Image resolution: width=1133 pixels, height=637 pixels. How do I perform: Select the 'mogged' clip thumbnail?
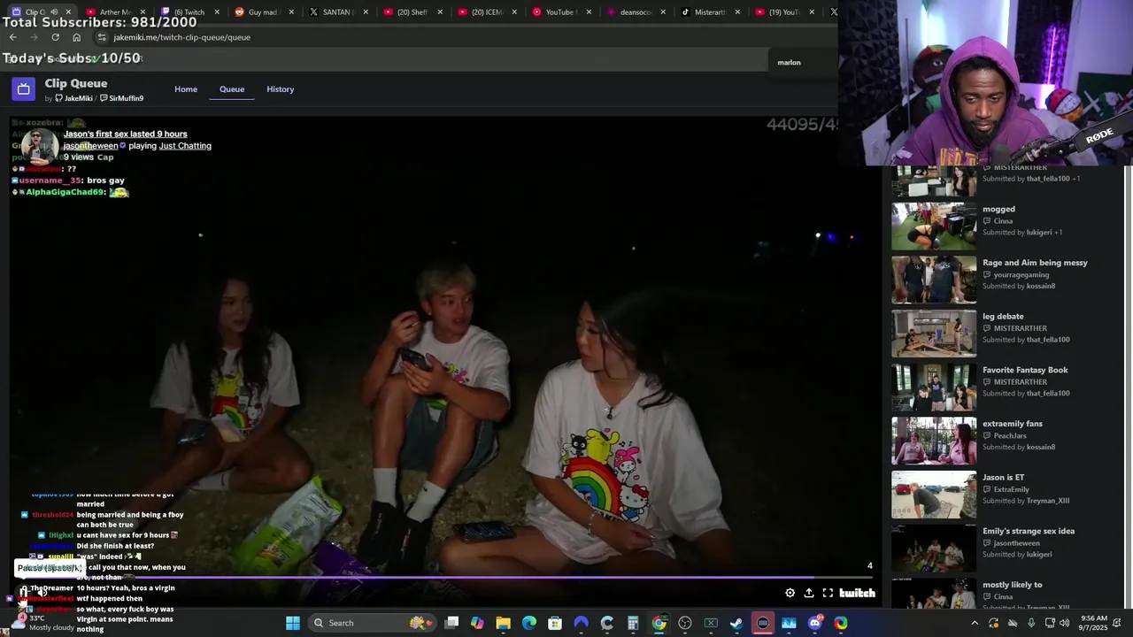click(934, 226)
